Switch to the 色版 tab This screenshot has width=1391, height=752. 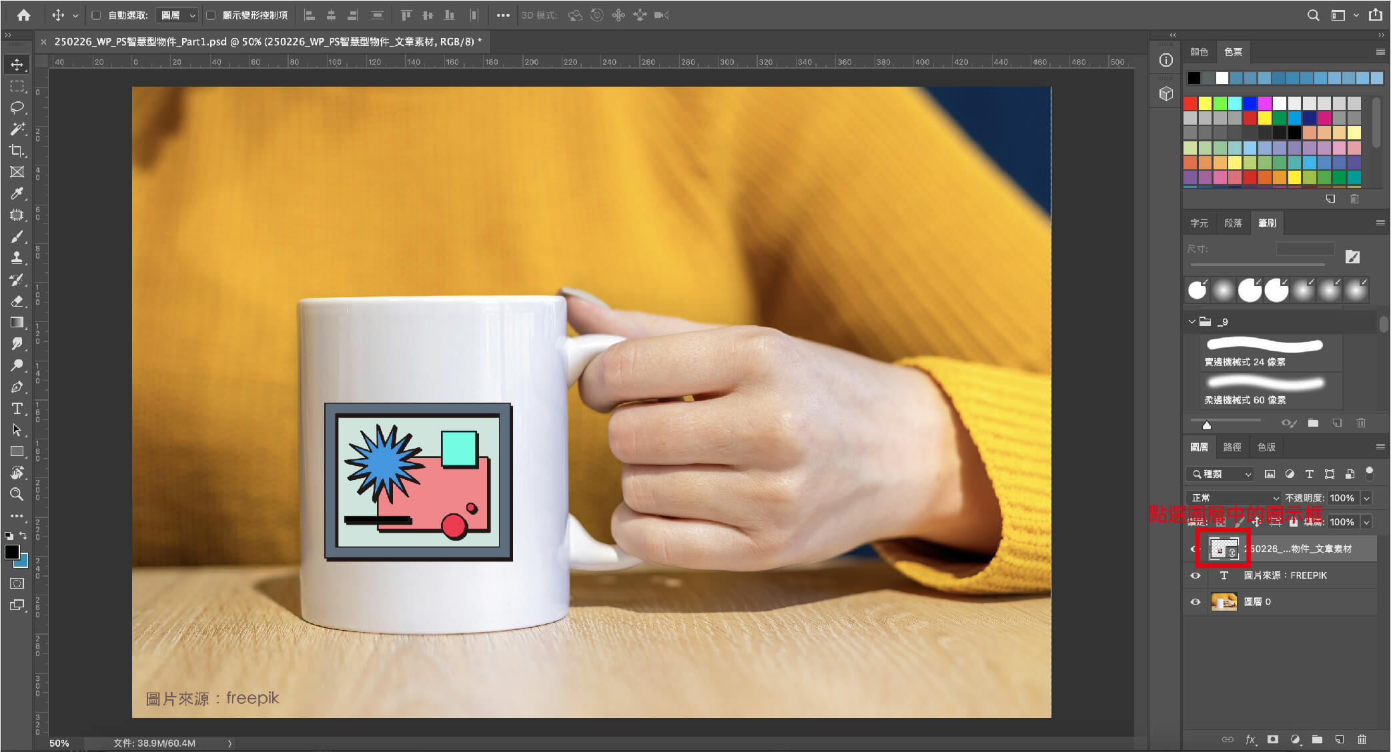[1266, 447]
